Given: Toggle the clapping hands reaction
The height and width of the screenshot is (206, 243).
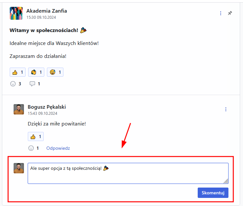Looking at the screenshot, I should point(36,72).
